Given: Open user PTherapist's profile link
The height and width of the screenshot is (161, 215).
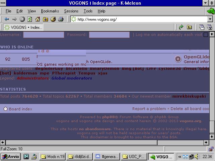Looking at the screenshot, I should (64, 73).
